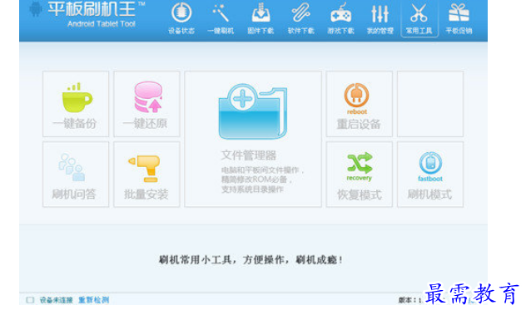Open the 文件管理器 file manager tile
This screenshot has height=320, width=526.
(x=253, y=139)
